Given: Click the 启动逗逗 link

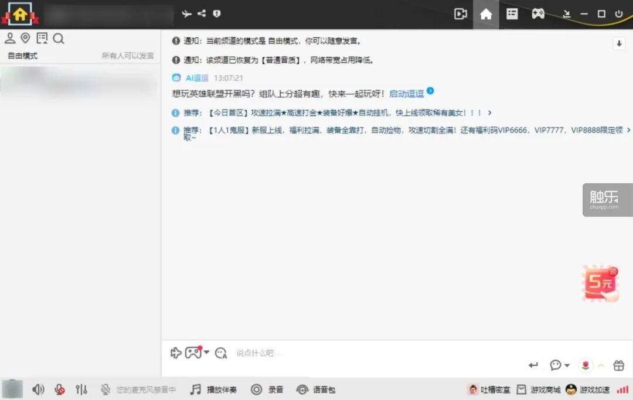Looking at the screenshot, I should (x=406, y=94).
